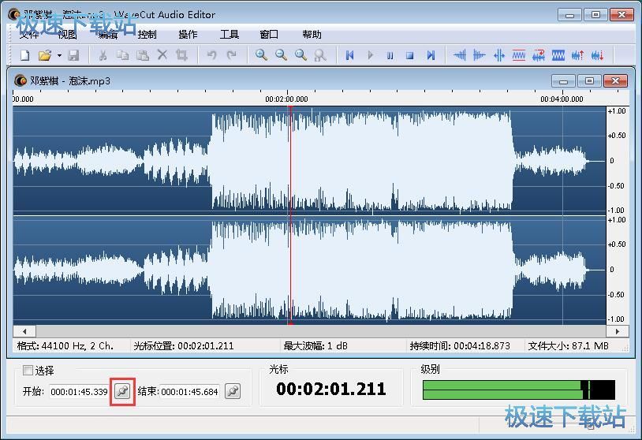Viewport: 642px width, 440px height.
Task: Jump to the end of the track
Action: point(431,55)
